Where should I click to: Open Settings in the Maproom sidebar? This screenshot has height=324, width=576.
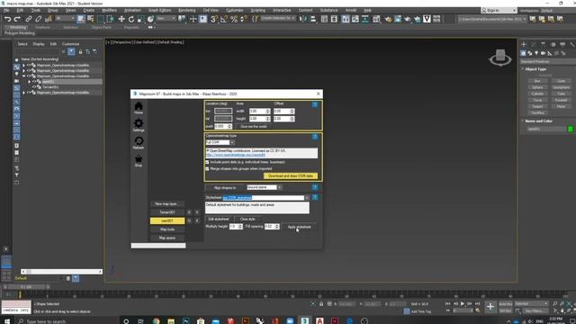tap(139, 125)
